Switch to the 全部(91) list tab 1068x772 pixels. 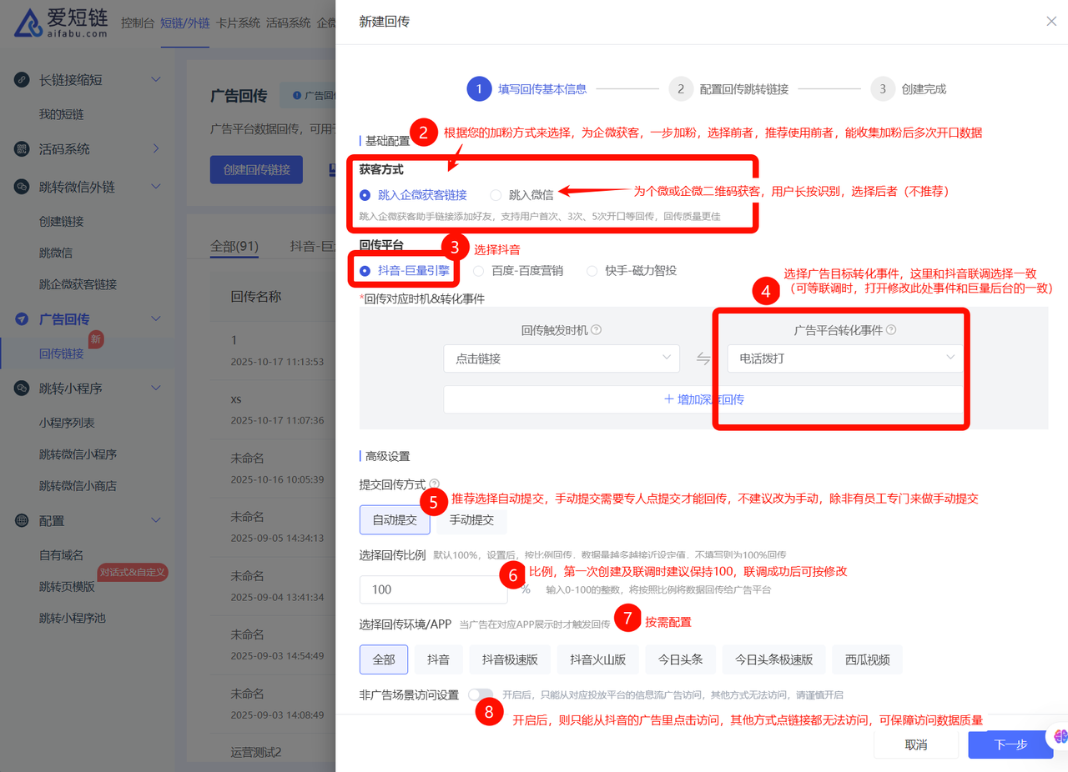234,247
